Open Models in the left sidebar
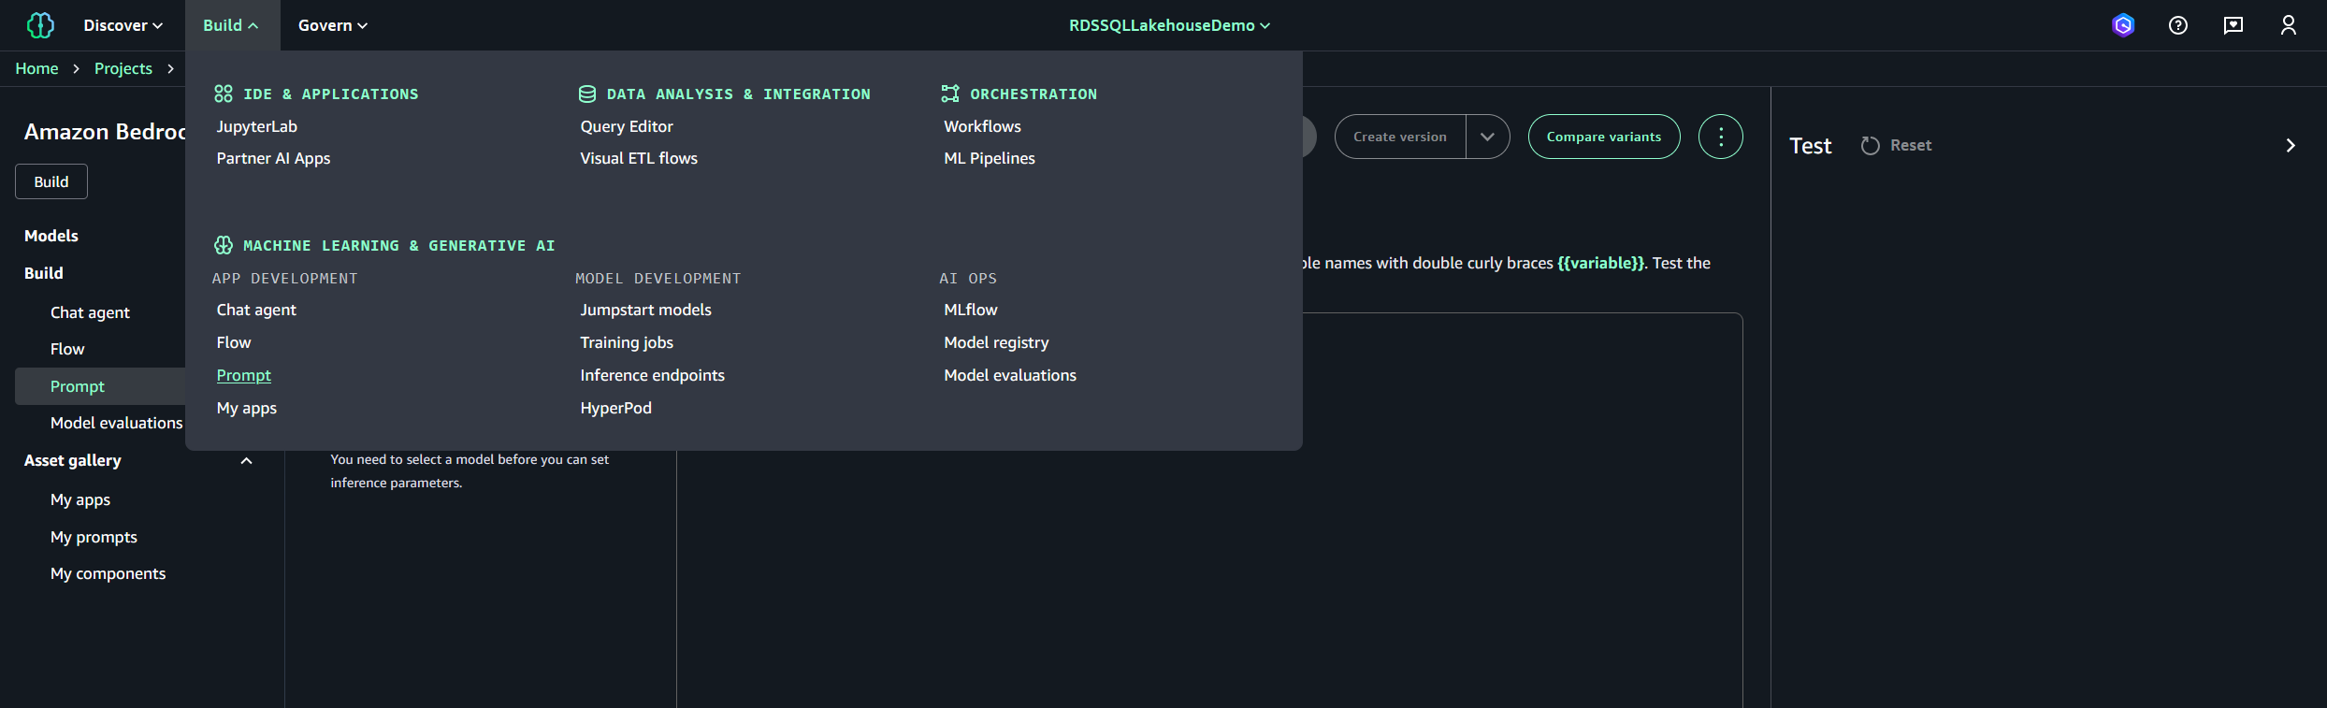Screen dimensions: 2327x708 [51, 236]
